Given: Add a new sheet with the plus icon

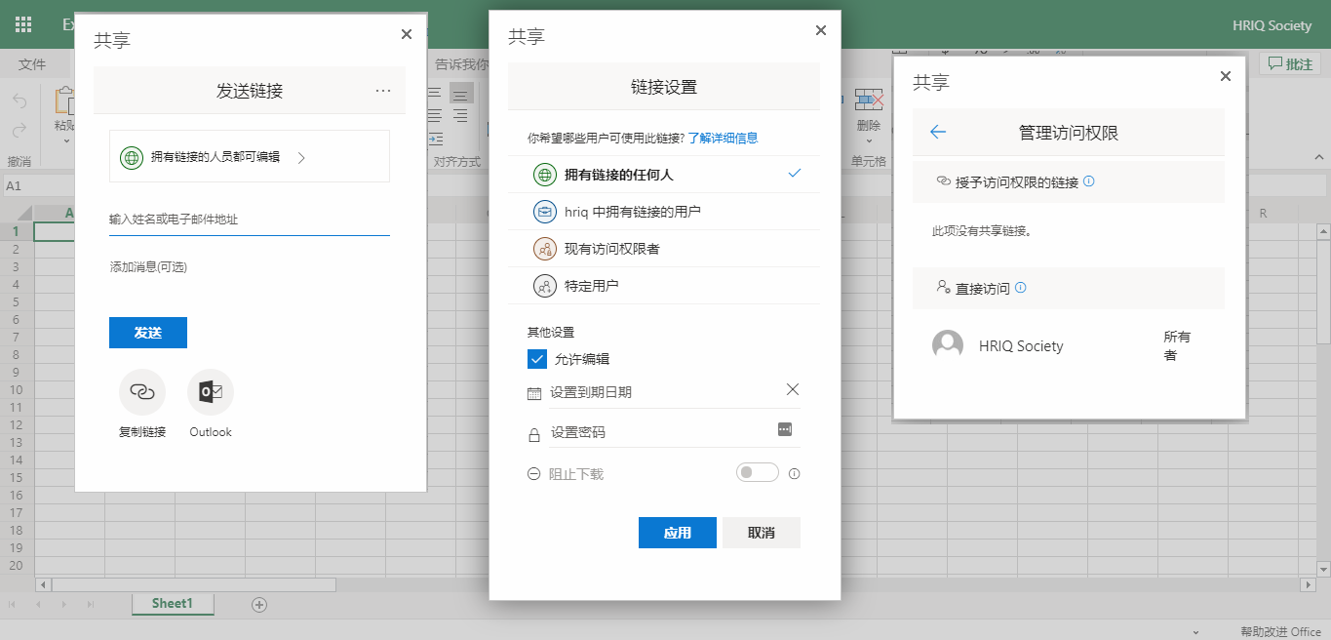Looking at the screenshot, I should coord(258,605).
